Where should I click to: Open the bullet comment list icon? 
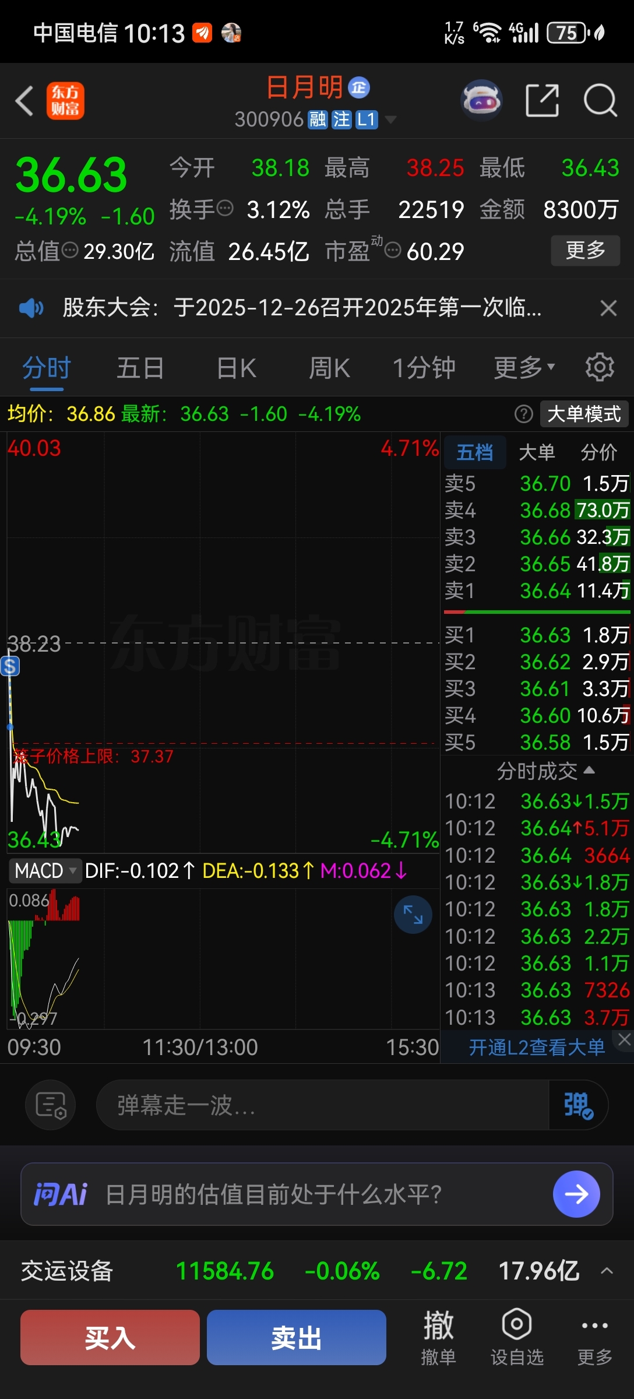(51, 1105)
